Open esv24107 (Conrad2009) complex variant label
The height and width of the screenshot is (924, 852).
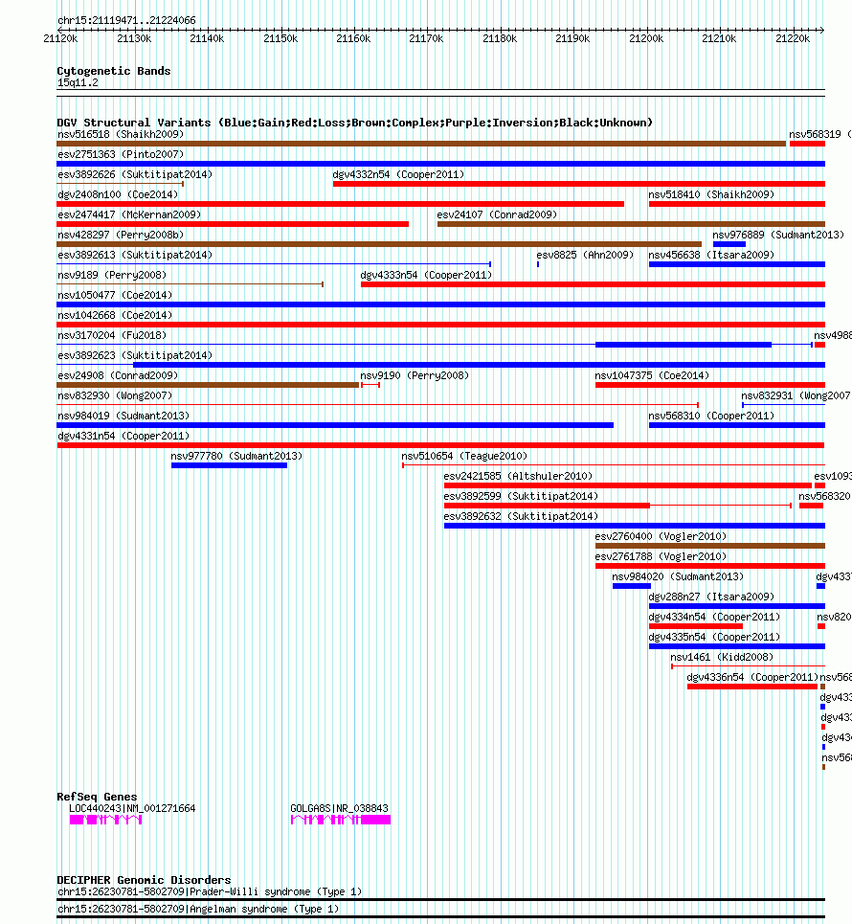coord(497,214)
